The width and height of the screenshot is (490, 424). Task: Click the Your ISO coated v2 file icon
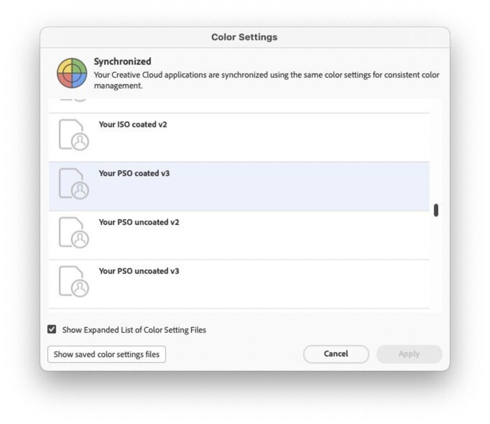pos(74,135)
